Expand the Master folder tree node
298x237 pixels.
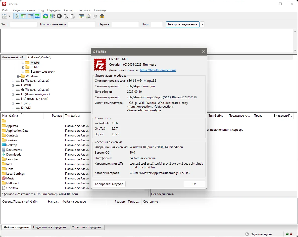23,63
